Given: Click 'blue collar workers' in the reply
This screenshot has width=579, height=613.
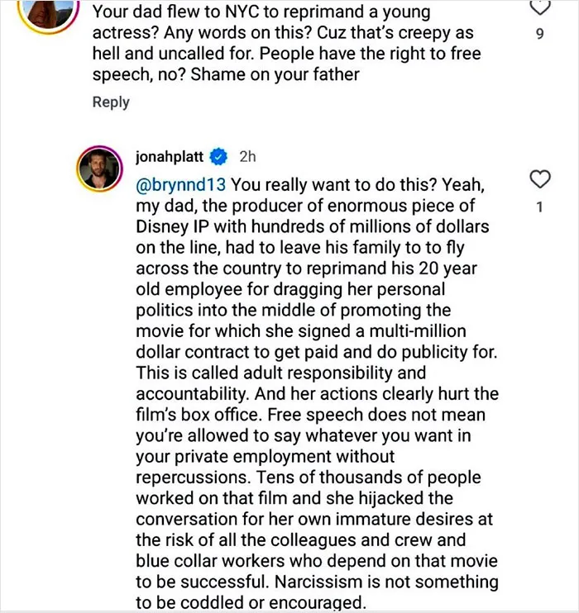Looking at the screenshot, I should (x=210, y=561).
